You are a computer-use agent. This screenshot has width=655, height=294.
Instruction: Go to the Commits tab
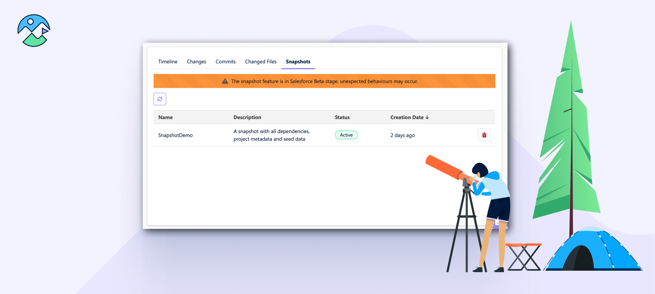[x=226, y=62]
